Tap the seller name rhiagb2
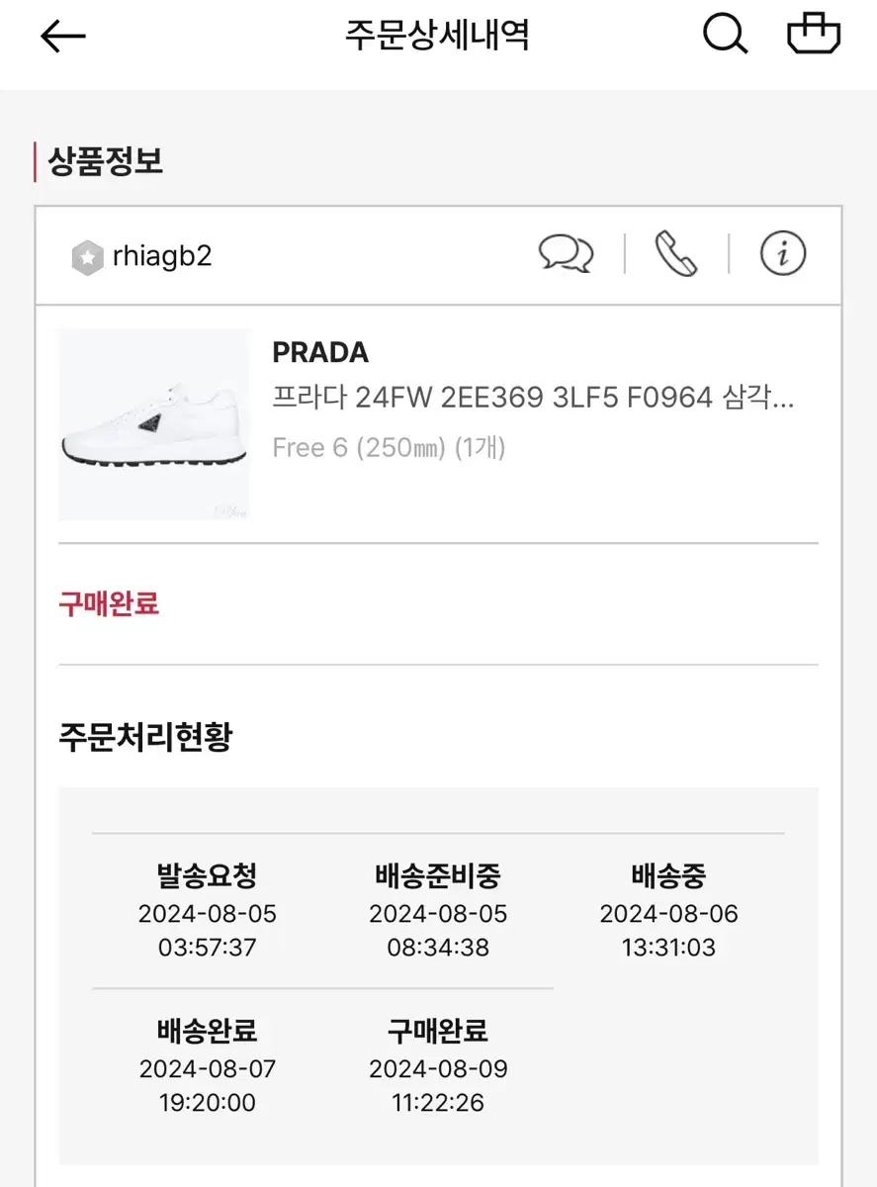Screen dimensions: 877x1187 (x=162, y=256)
